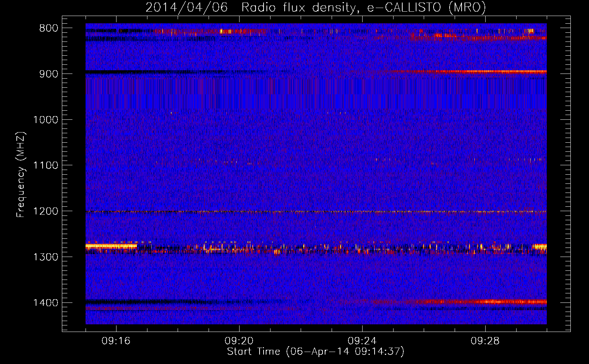Click the thin continuous emission line at 1200 MHz
Viewport: 589px width, 364px height.
[x=316, y=211]
